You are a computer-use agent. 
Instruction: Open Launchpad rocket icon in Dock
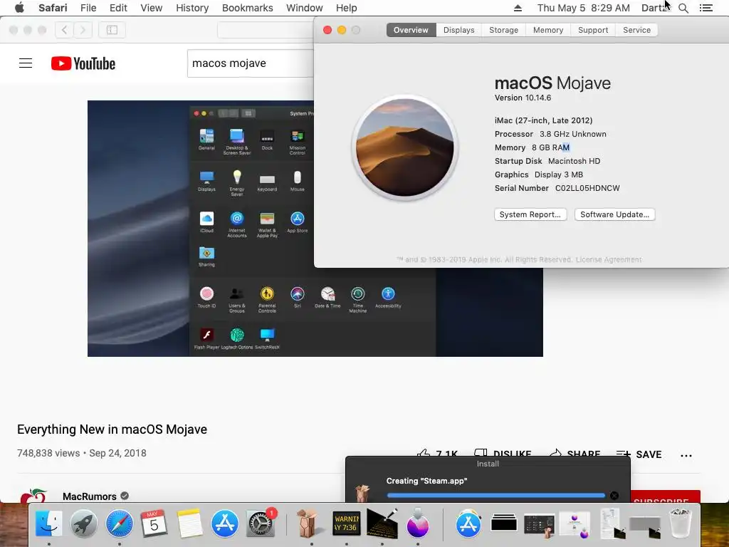click(x=84, y=523)
